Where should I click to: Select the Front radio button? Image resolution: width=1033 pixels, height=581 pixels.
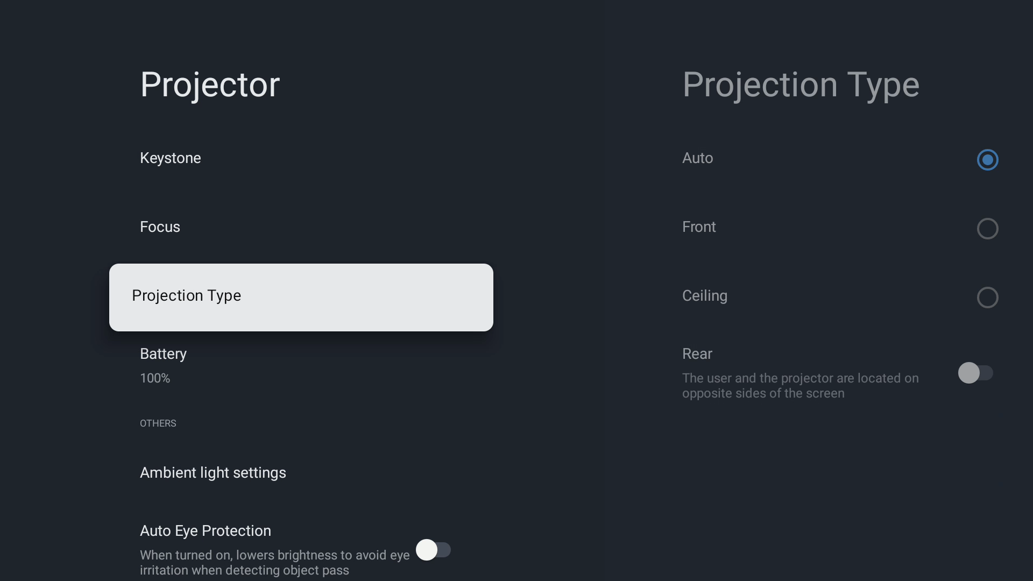pyautogui.click(x=987, y=229)
